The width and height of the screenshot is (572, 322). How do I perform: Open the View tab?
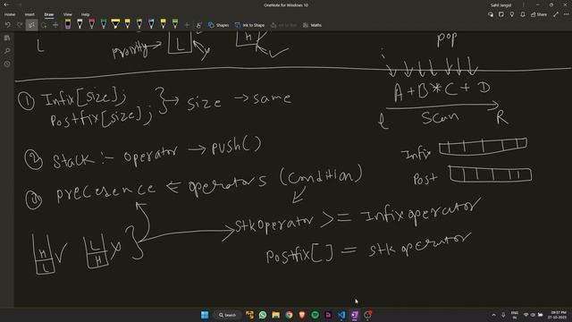[68, 14]
